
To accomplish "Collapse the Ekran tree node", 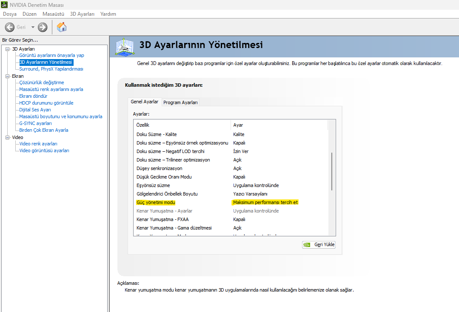I will click(x=8, y=77).
